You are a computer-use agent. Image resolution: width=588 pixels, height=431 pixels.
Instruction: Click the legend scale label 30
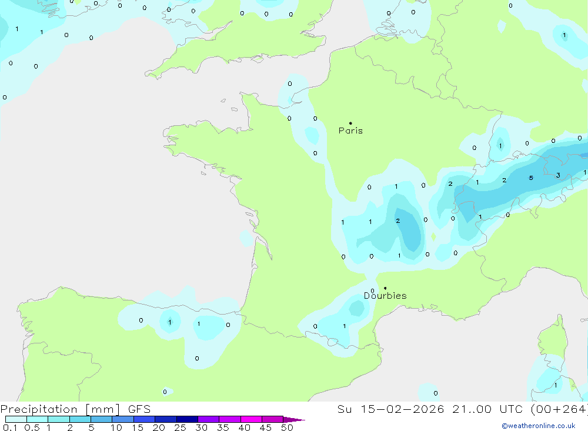click(x=202, y=427)
